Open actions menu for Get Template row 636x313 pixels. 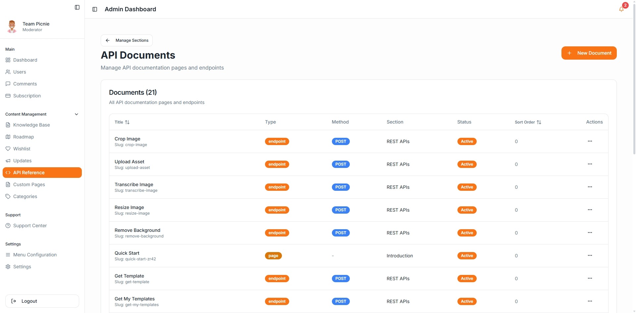click(590, 279)
